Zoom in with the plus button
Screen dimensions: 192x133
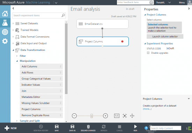(105, 116)
